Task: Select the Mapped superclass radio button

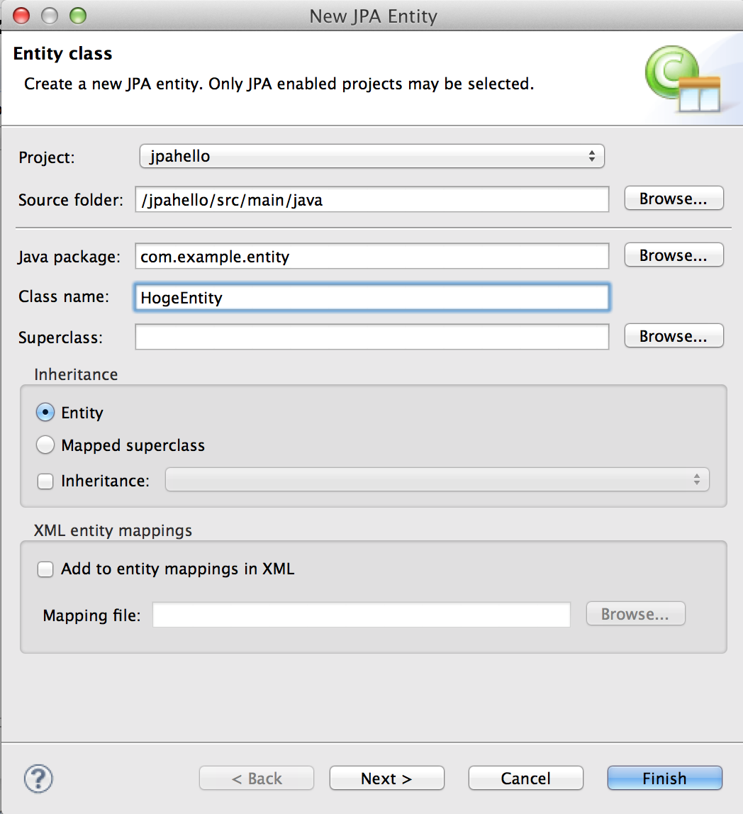Action: pyautogui.click(x=45, y=445)
